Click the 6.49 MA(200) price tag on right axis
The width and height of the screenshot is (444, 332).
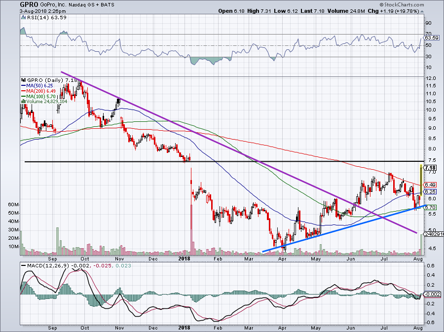click(x=430, y=185)
